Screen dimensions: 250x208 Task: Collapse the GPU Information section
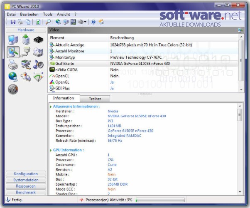point(51,150)
